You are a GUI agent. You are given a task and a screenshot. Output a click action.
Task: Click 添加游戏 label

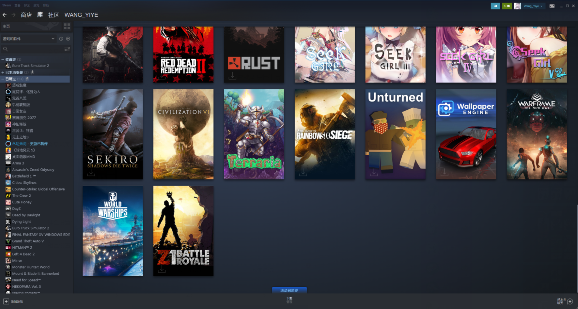point(17,302)
